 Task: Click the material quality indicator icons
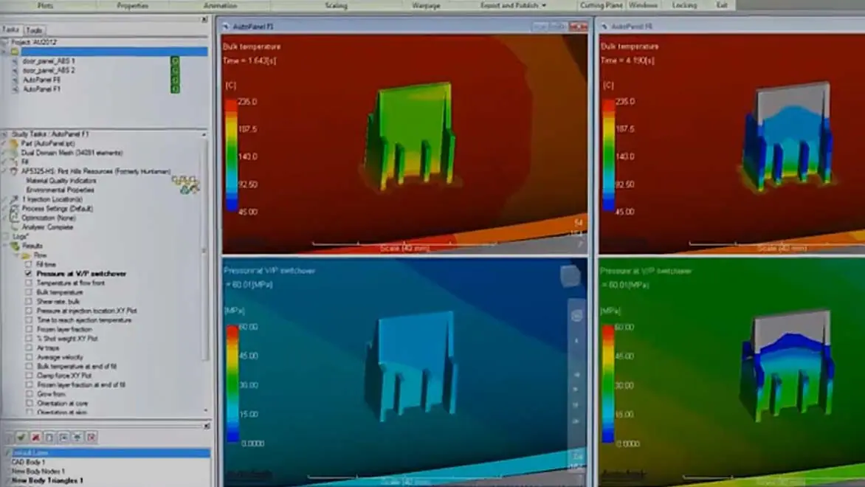(185, 184)
